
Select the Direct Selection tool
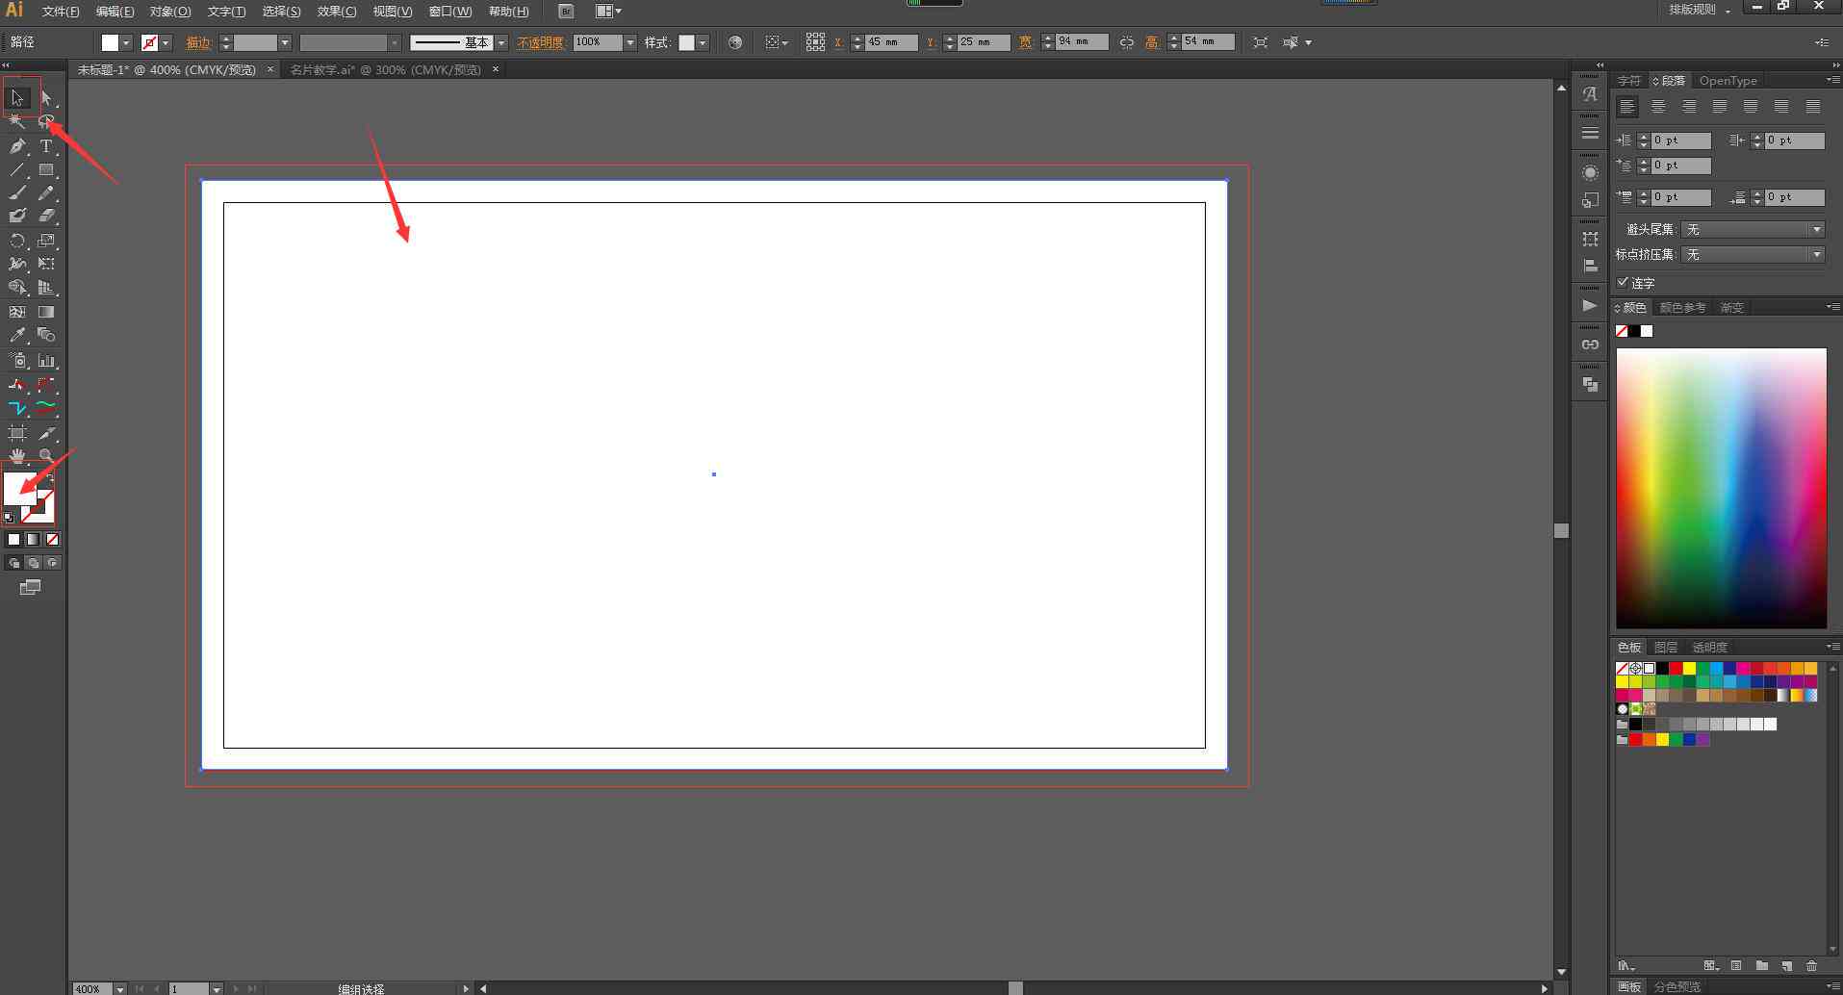[46, 97]
